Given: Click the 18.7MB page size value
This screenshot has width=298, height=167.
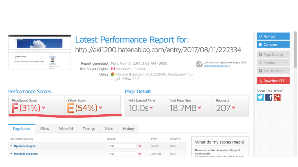Looking at the screenshot, I should pyautogui.click(x=183, y=108).
